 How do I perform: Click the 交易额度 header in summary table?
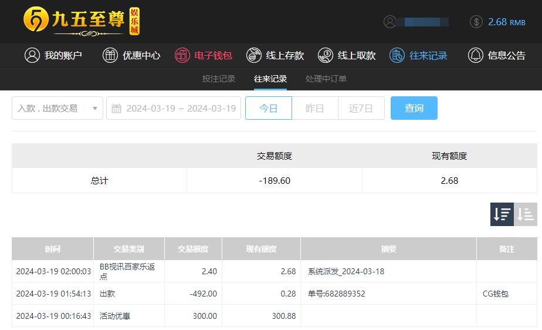coord(275,156)
